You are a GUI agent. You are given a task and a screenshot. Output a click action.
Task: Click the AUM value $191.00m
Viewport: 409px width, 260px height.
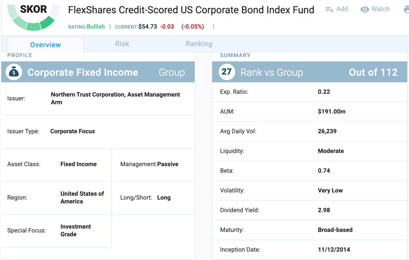332,111
